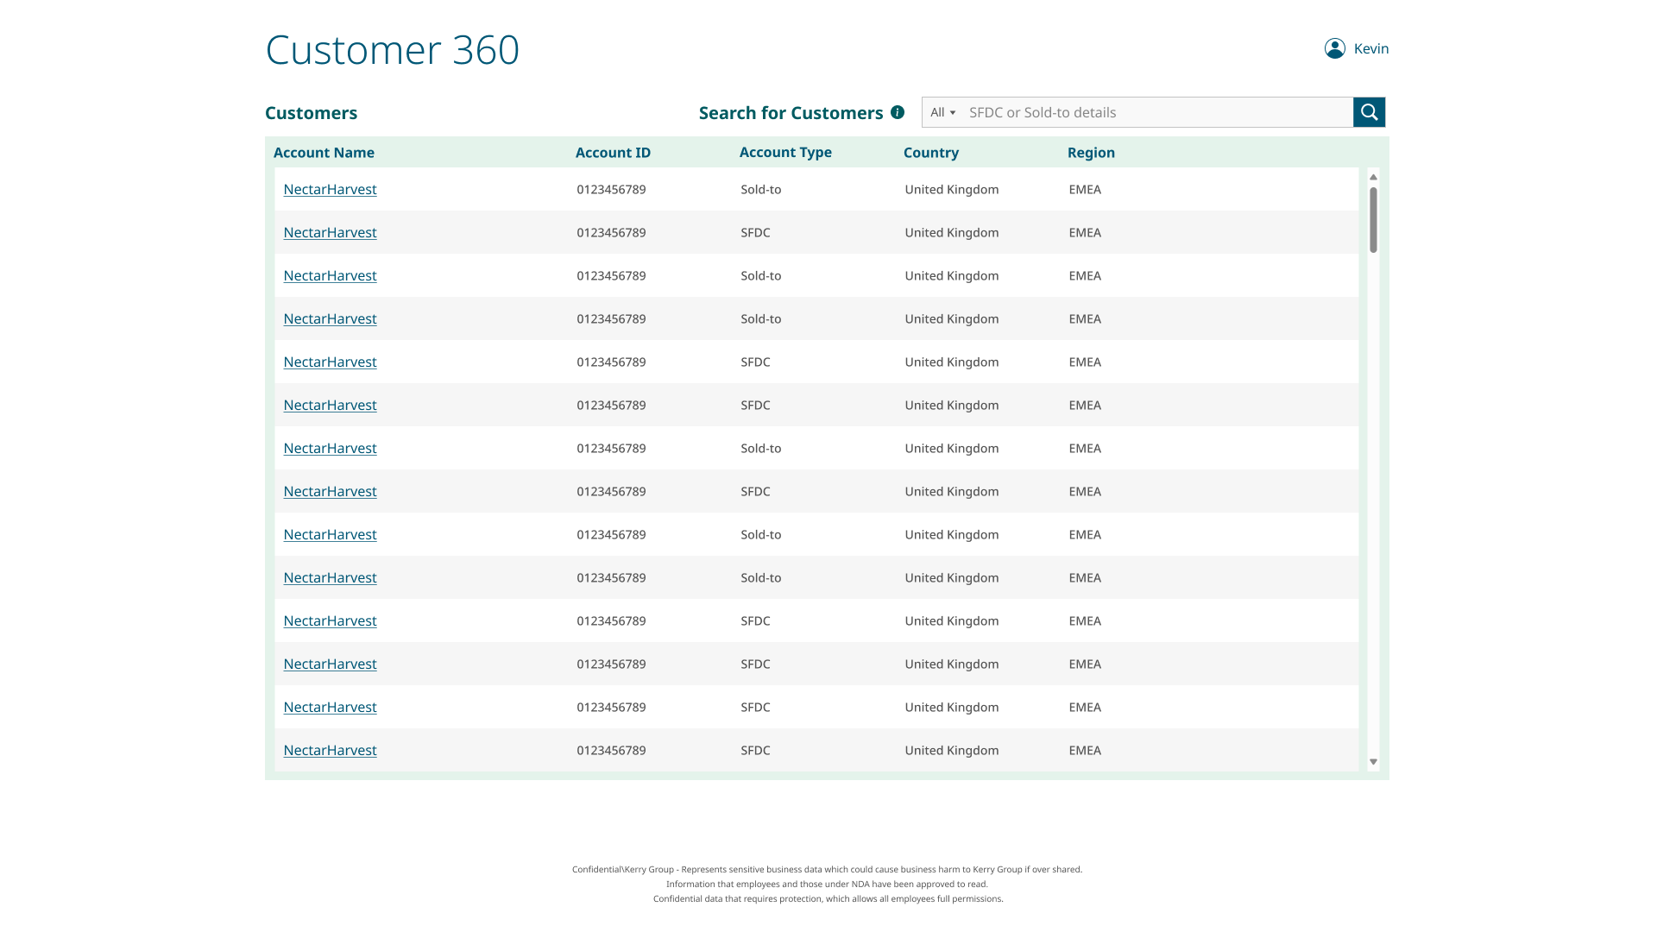Click the user profile avatar icon
The height and width of the screenshot is (932, 1657).
pyautogui.click(x=1334, y=48)
